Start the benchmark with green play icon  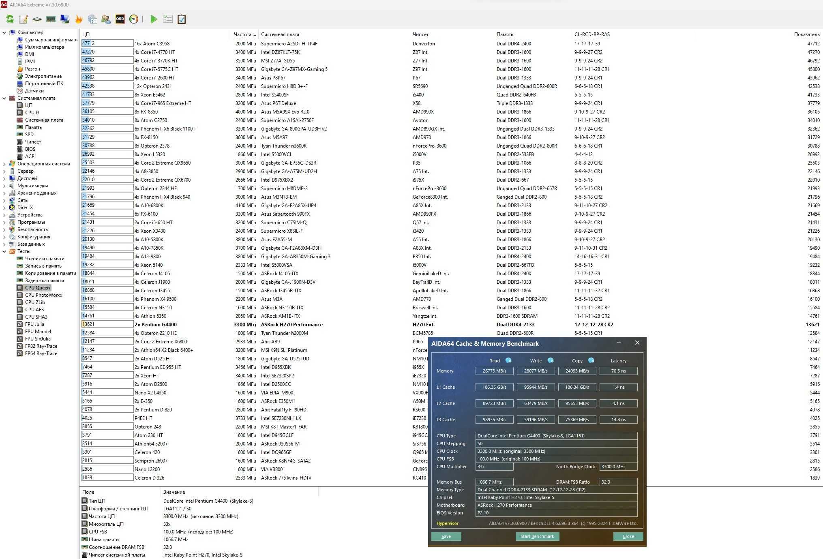click(154, 19)
